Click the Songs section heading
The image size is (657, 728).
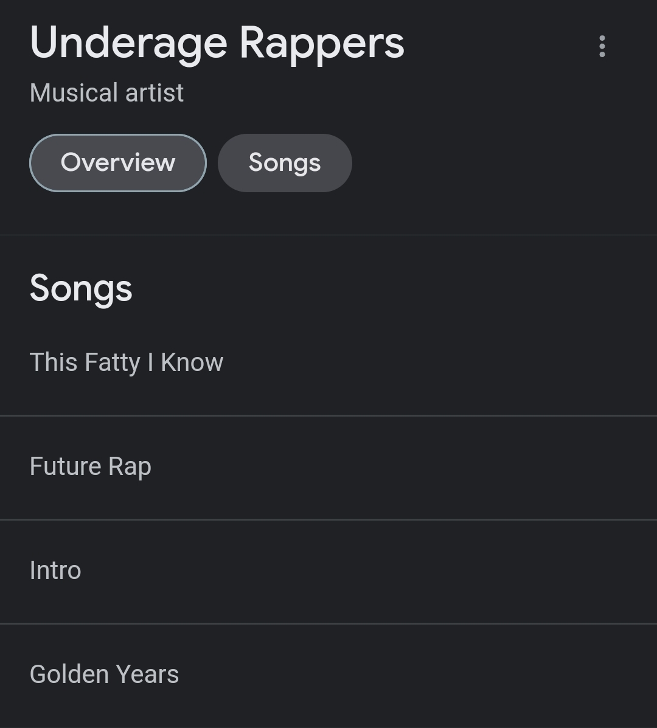(x=81, y=288)
